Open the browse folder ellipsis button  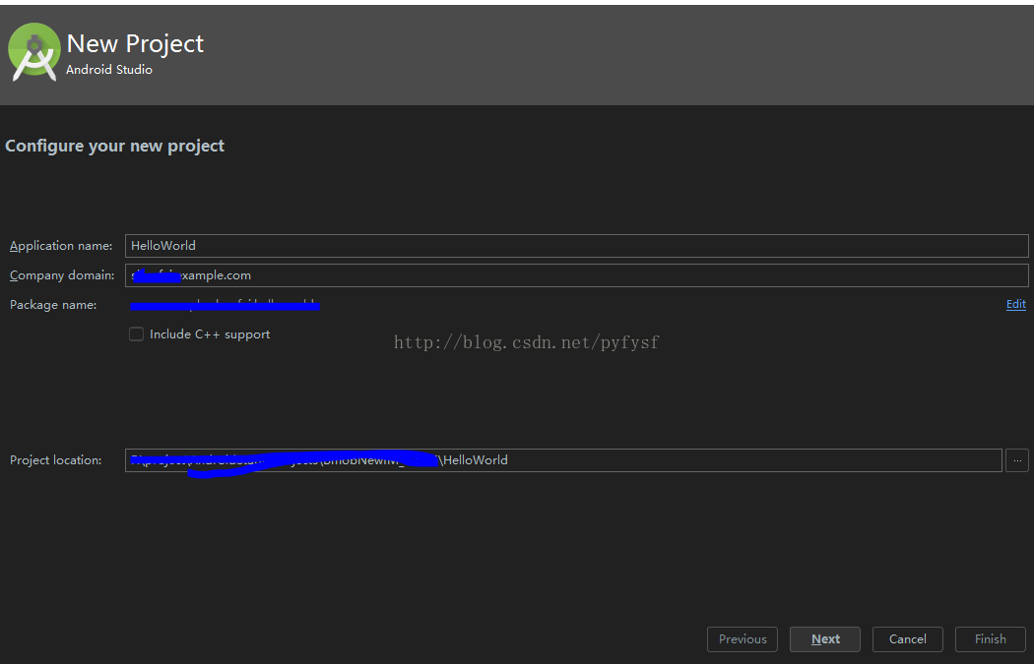pyautogui.click(x=1017, y=460)
